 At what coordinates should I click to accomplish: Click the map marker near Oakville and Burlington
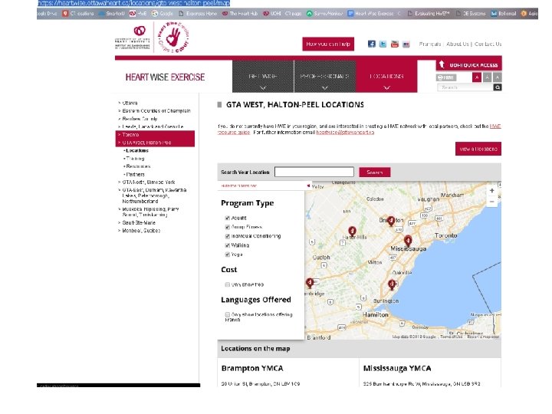(392, 284)
